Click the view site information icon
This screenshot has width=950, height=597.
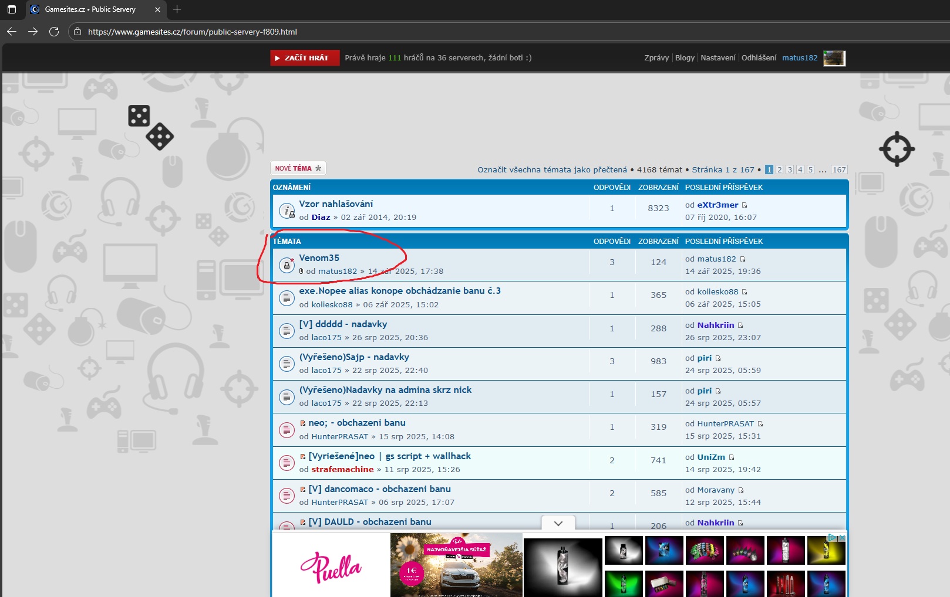click(78, 32)
